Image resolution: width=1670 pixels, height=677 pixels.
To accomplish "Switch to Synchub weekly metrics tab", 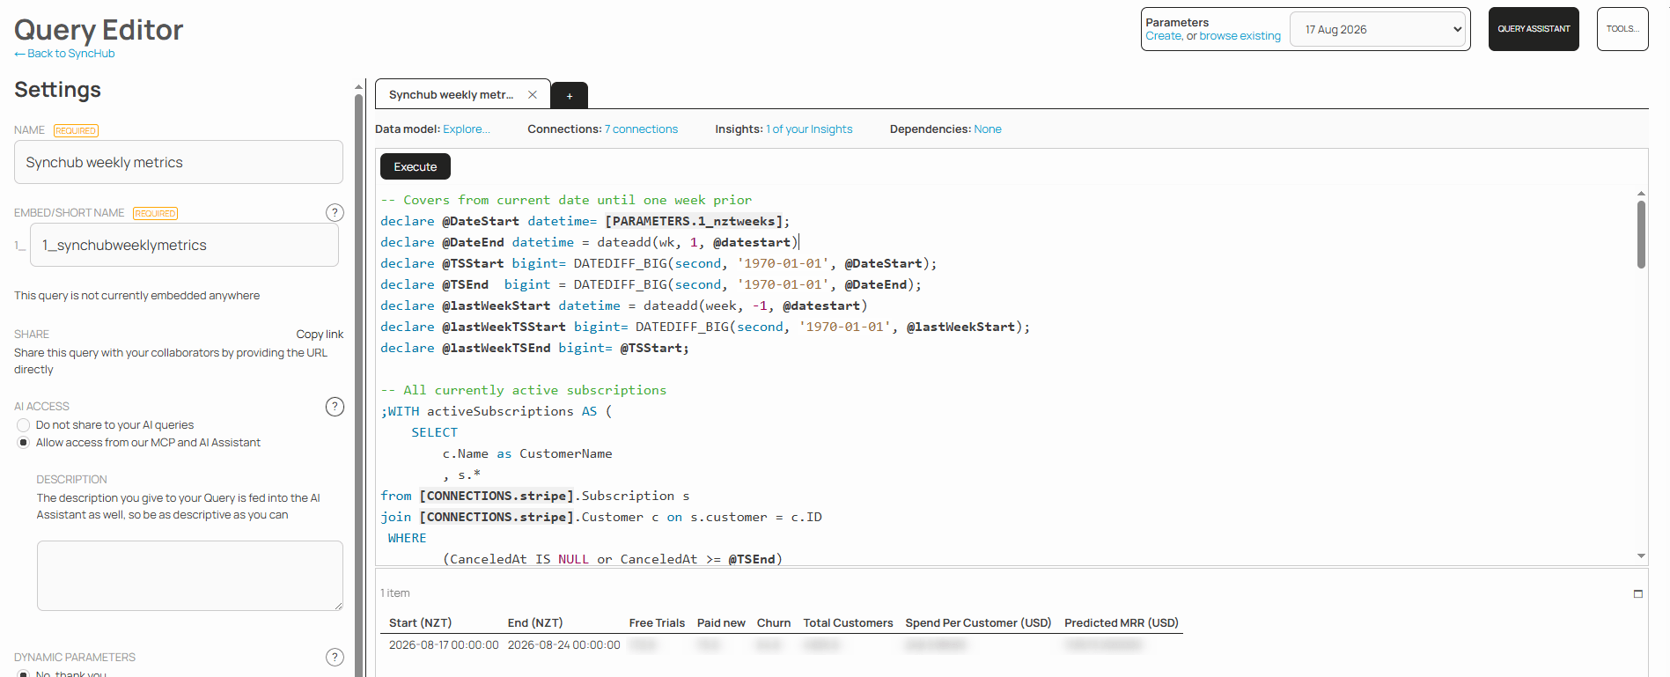I will [451, 94].
